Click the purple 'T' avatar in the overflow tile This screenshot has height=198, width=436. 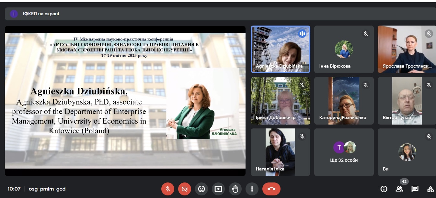coord(339,148)
